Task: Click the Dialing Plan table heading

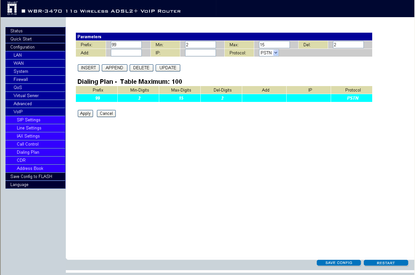Action: 130,82
